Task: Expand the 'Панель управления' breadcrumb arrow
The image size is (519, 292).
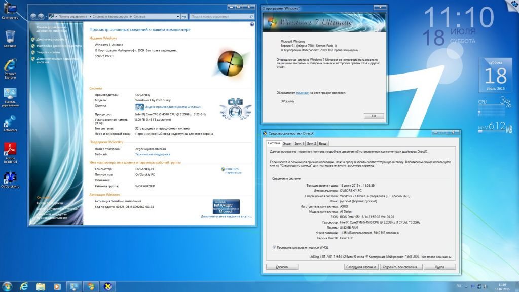Action: (89, 16)
